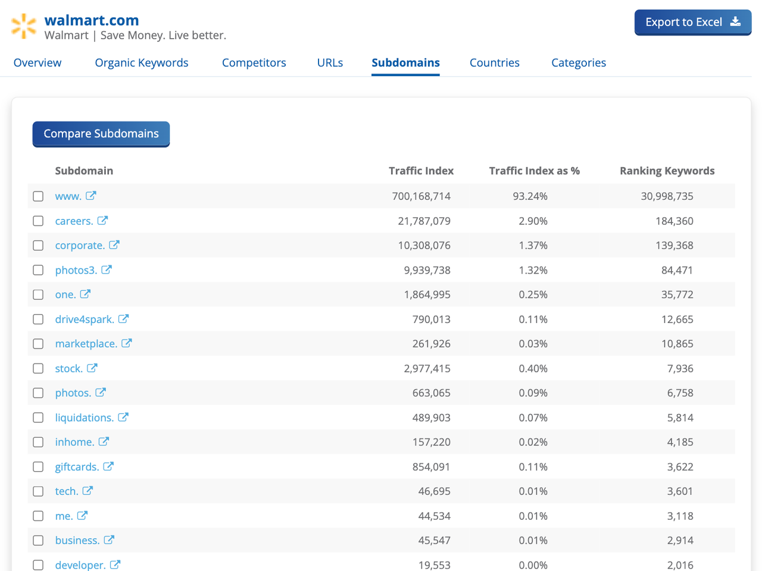Check the marketplace. subdomain checkbox
This screenshot has width=762, height=571.
38,344
